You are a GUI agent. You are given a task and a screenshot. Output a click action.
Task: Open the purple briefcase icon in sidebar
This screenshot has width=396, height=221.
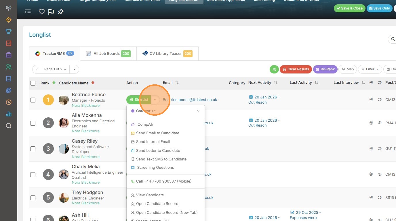point(9,55)
